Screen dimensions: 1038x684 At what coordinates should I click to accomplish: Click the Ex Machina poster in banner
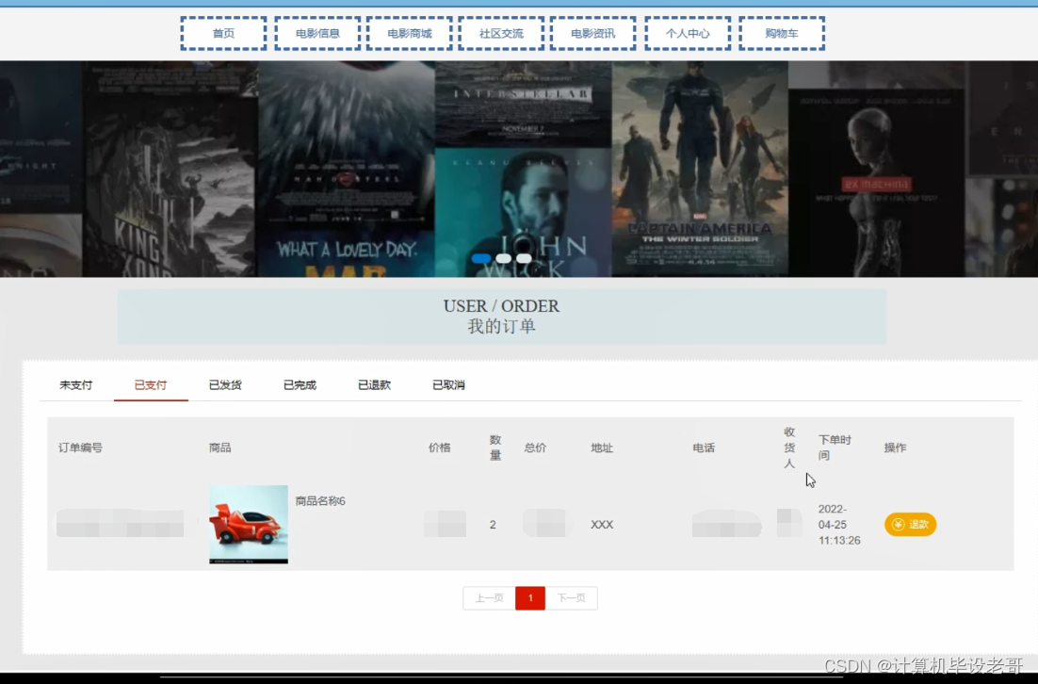(876, 183)
